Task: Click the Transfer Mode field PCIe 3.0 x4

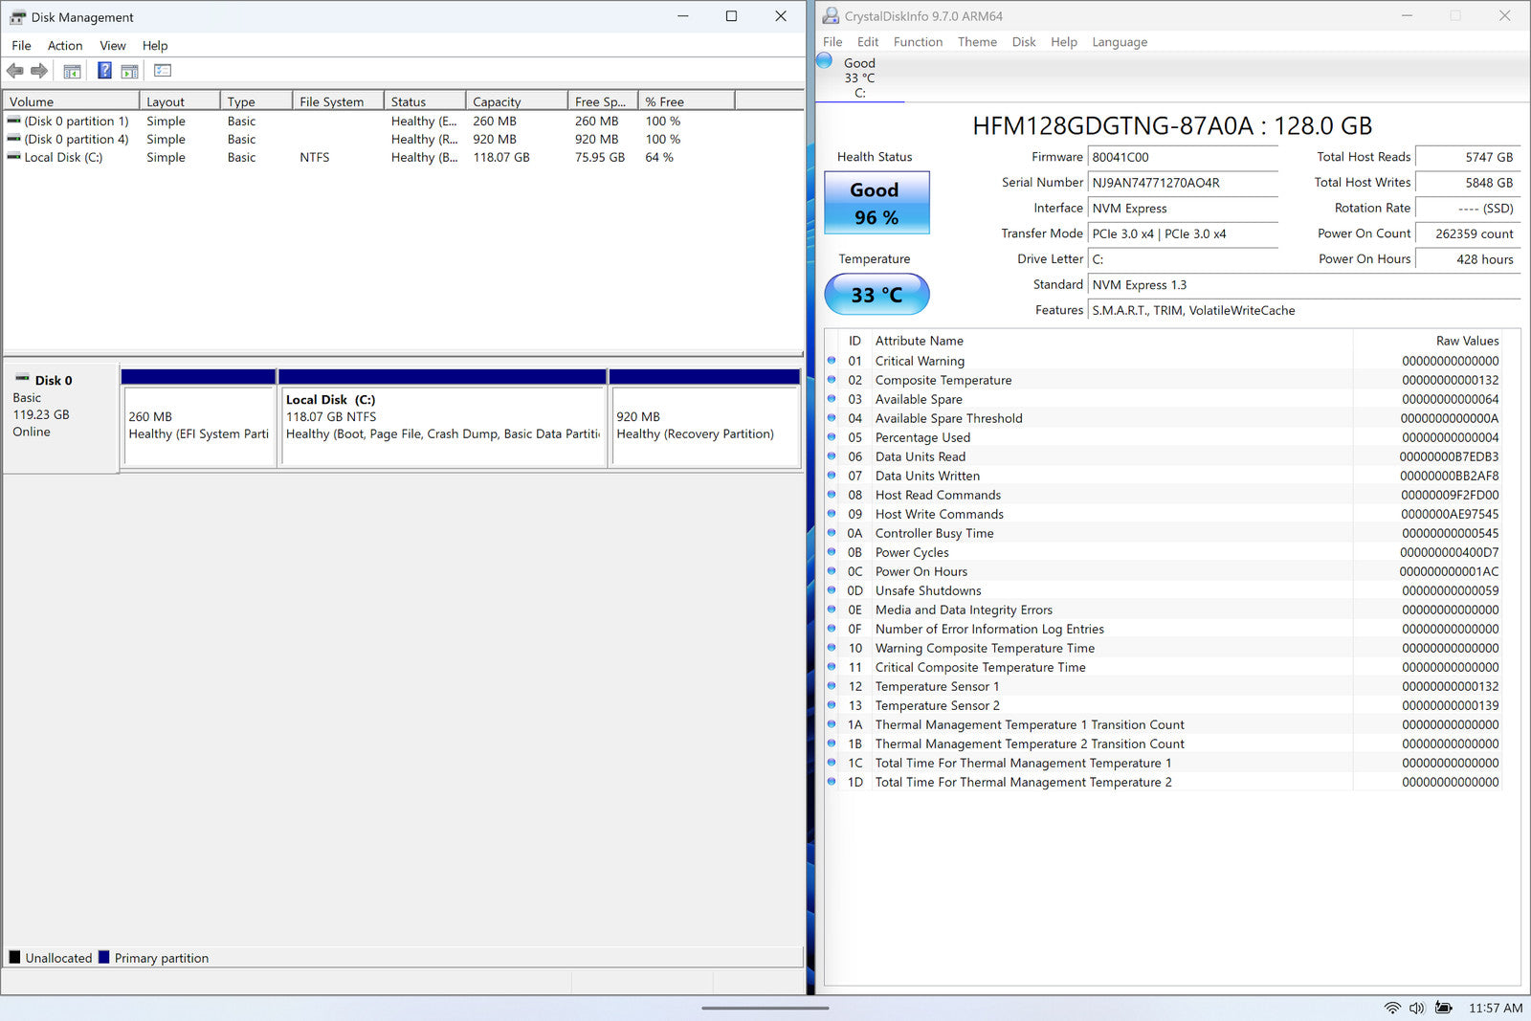Action: point(1183,233)
